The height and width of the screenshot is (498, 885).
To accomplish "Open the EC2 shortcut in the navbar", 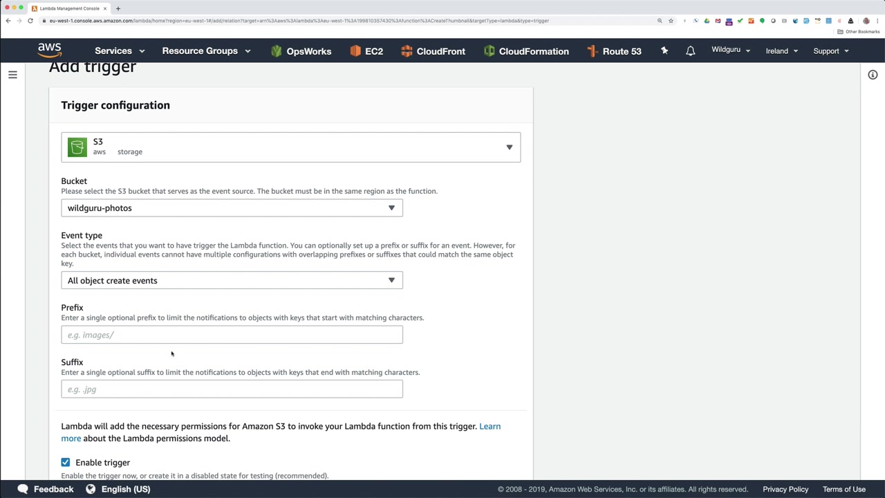I will coord(366,51).
